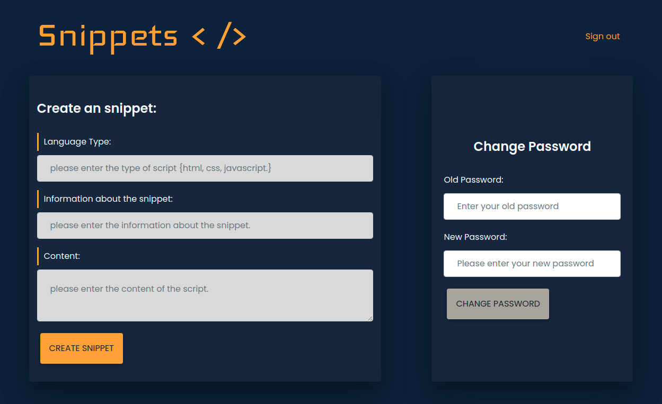
Task: Click the slash-bracket "/>" logo icon
Action: [232, 37]
